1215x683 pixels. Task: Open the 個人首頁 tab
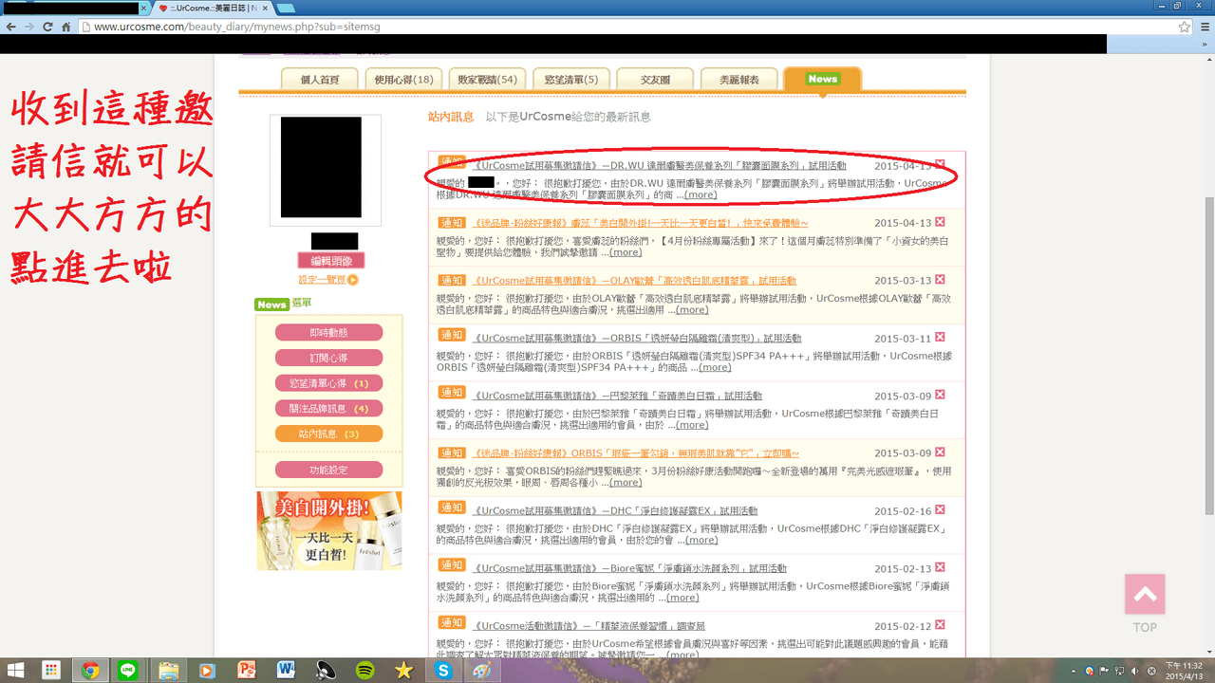coord(320,80)
